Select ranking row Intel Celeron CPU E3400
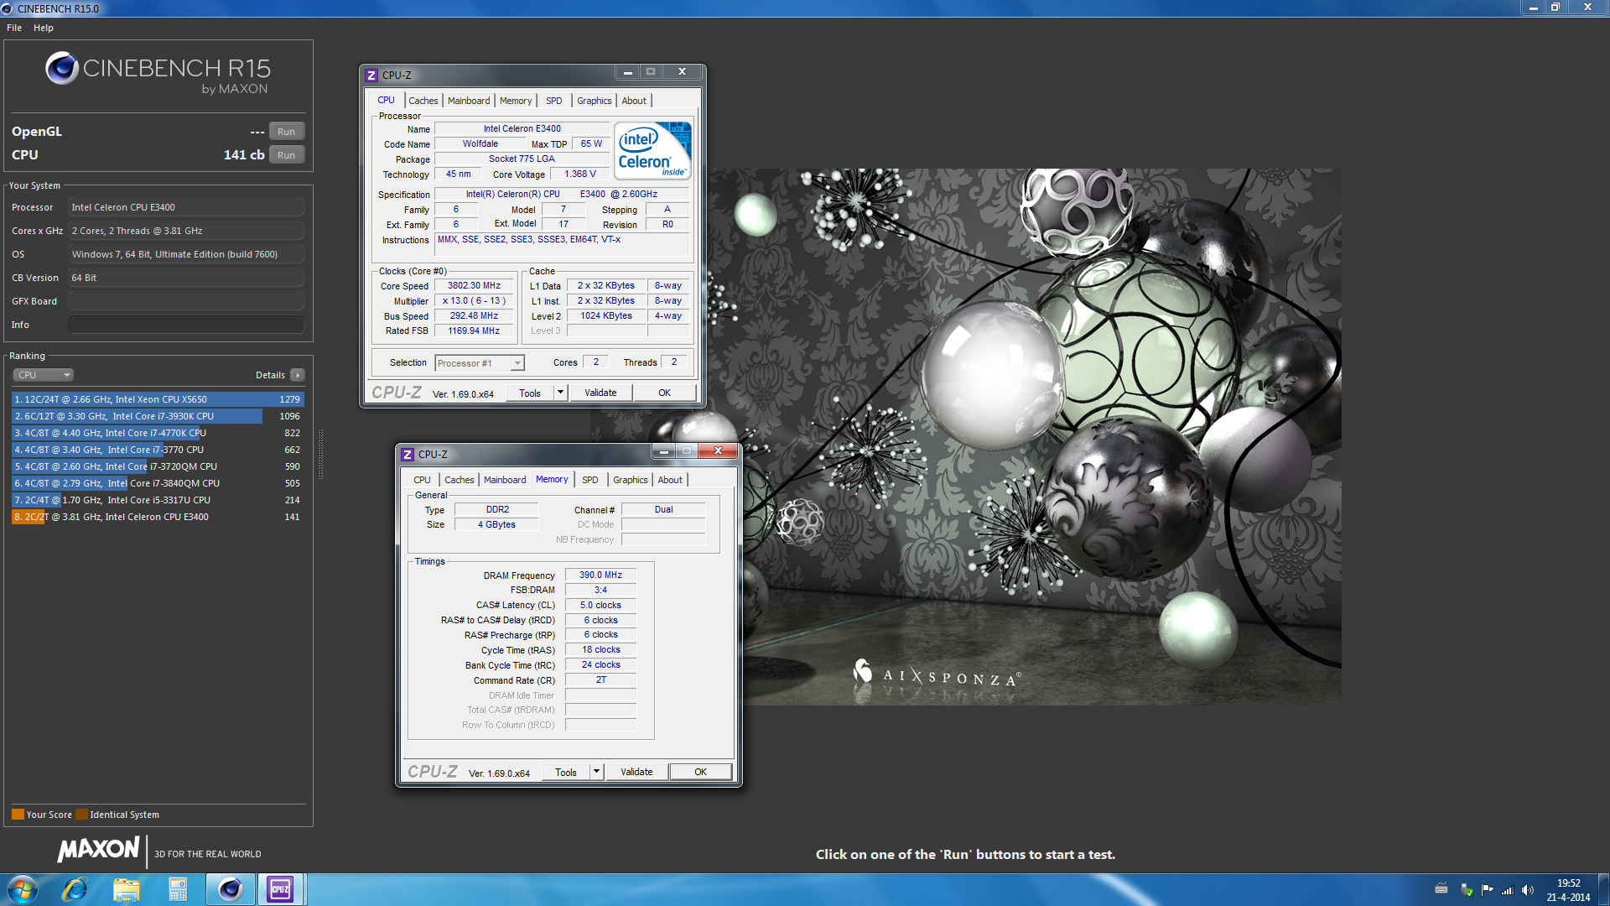1610x906 pixels. [x=158, y=517]
